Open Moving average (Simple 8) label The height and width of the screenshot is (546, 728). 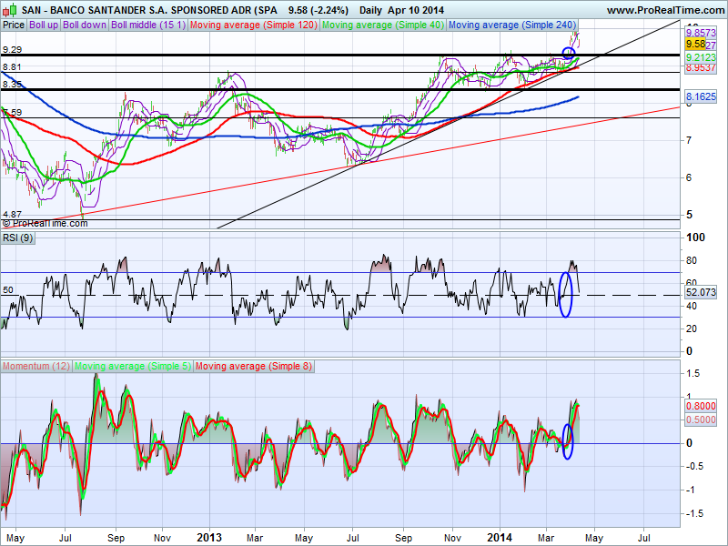coord(254,367)
